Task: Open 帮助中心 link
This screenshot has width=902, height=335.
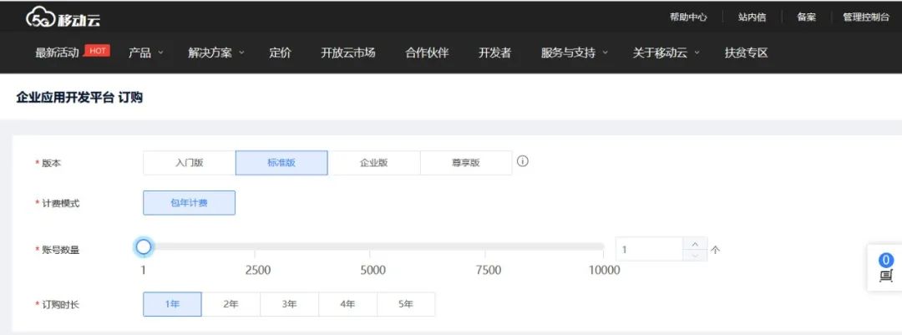Action: click(x=688, y=17)
